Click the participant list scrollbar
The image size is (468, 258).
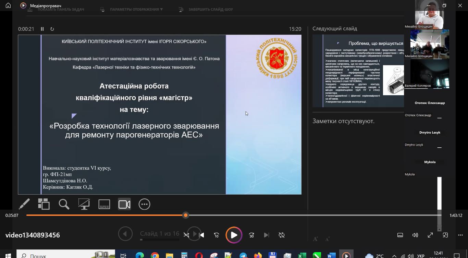tap(440, 202)
